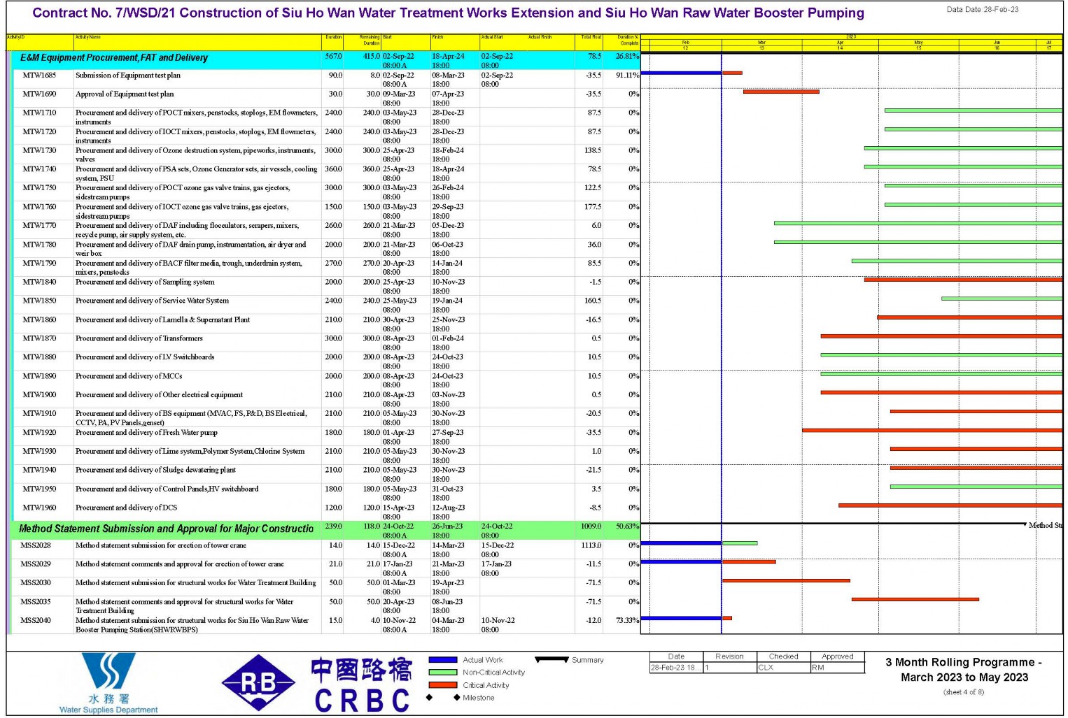Click the blue actual-work bar for MTW1685
The width and height of the screenshot is (1068, 718).
681,73
